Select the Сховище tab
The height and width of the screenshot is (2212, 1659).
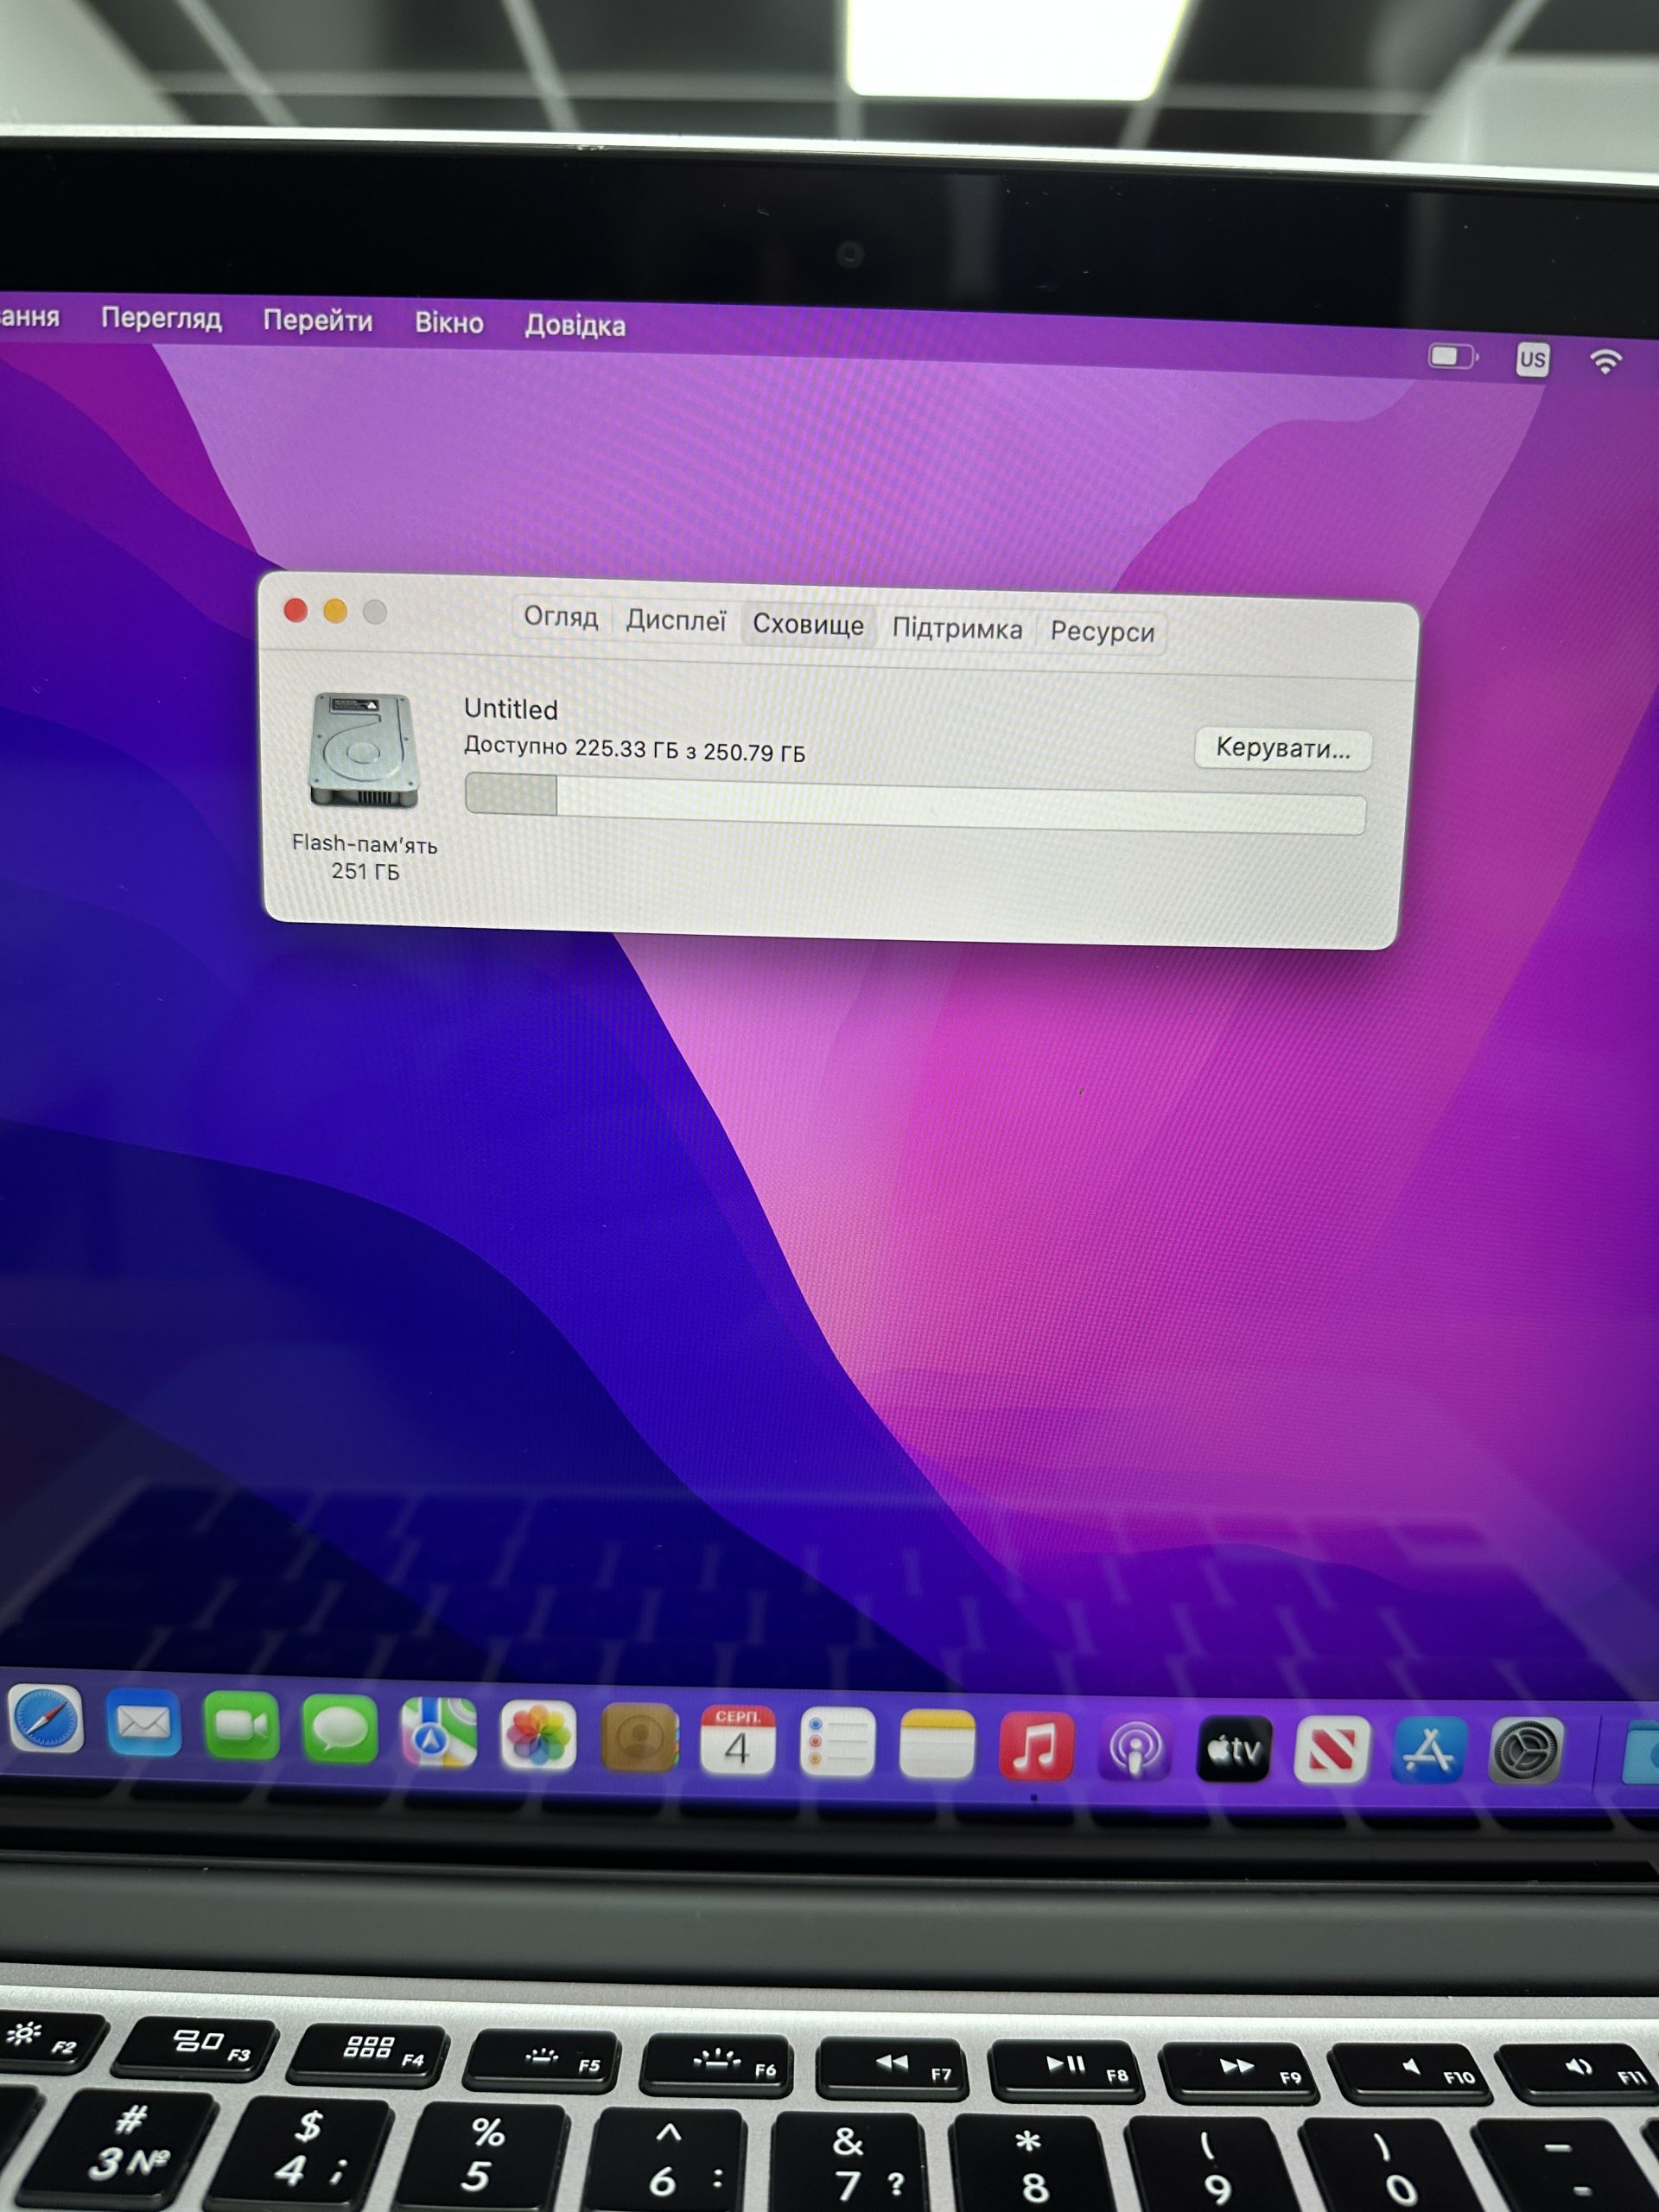pos(808,625)
